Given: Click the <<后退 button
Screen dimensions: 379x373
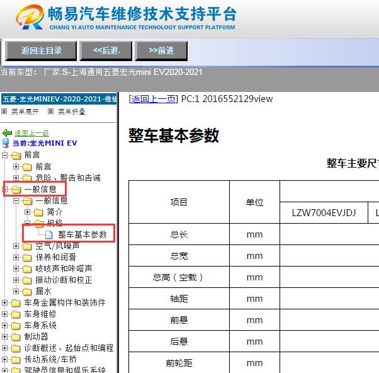Looking at the screenshot, I should (106, 51).
